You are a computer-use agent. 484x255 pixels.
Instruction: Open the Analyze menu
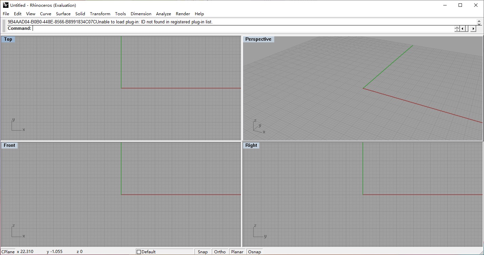[x=164, y=14]
